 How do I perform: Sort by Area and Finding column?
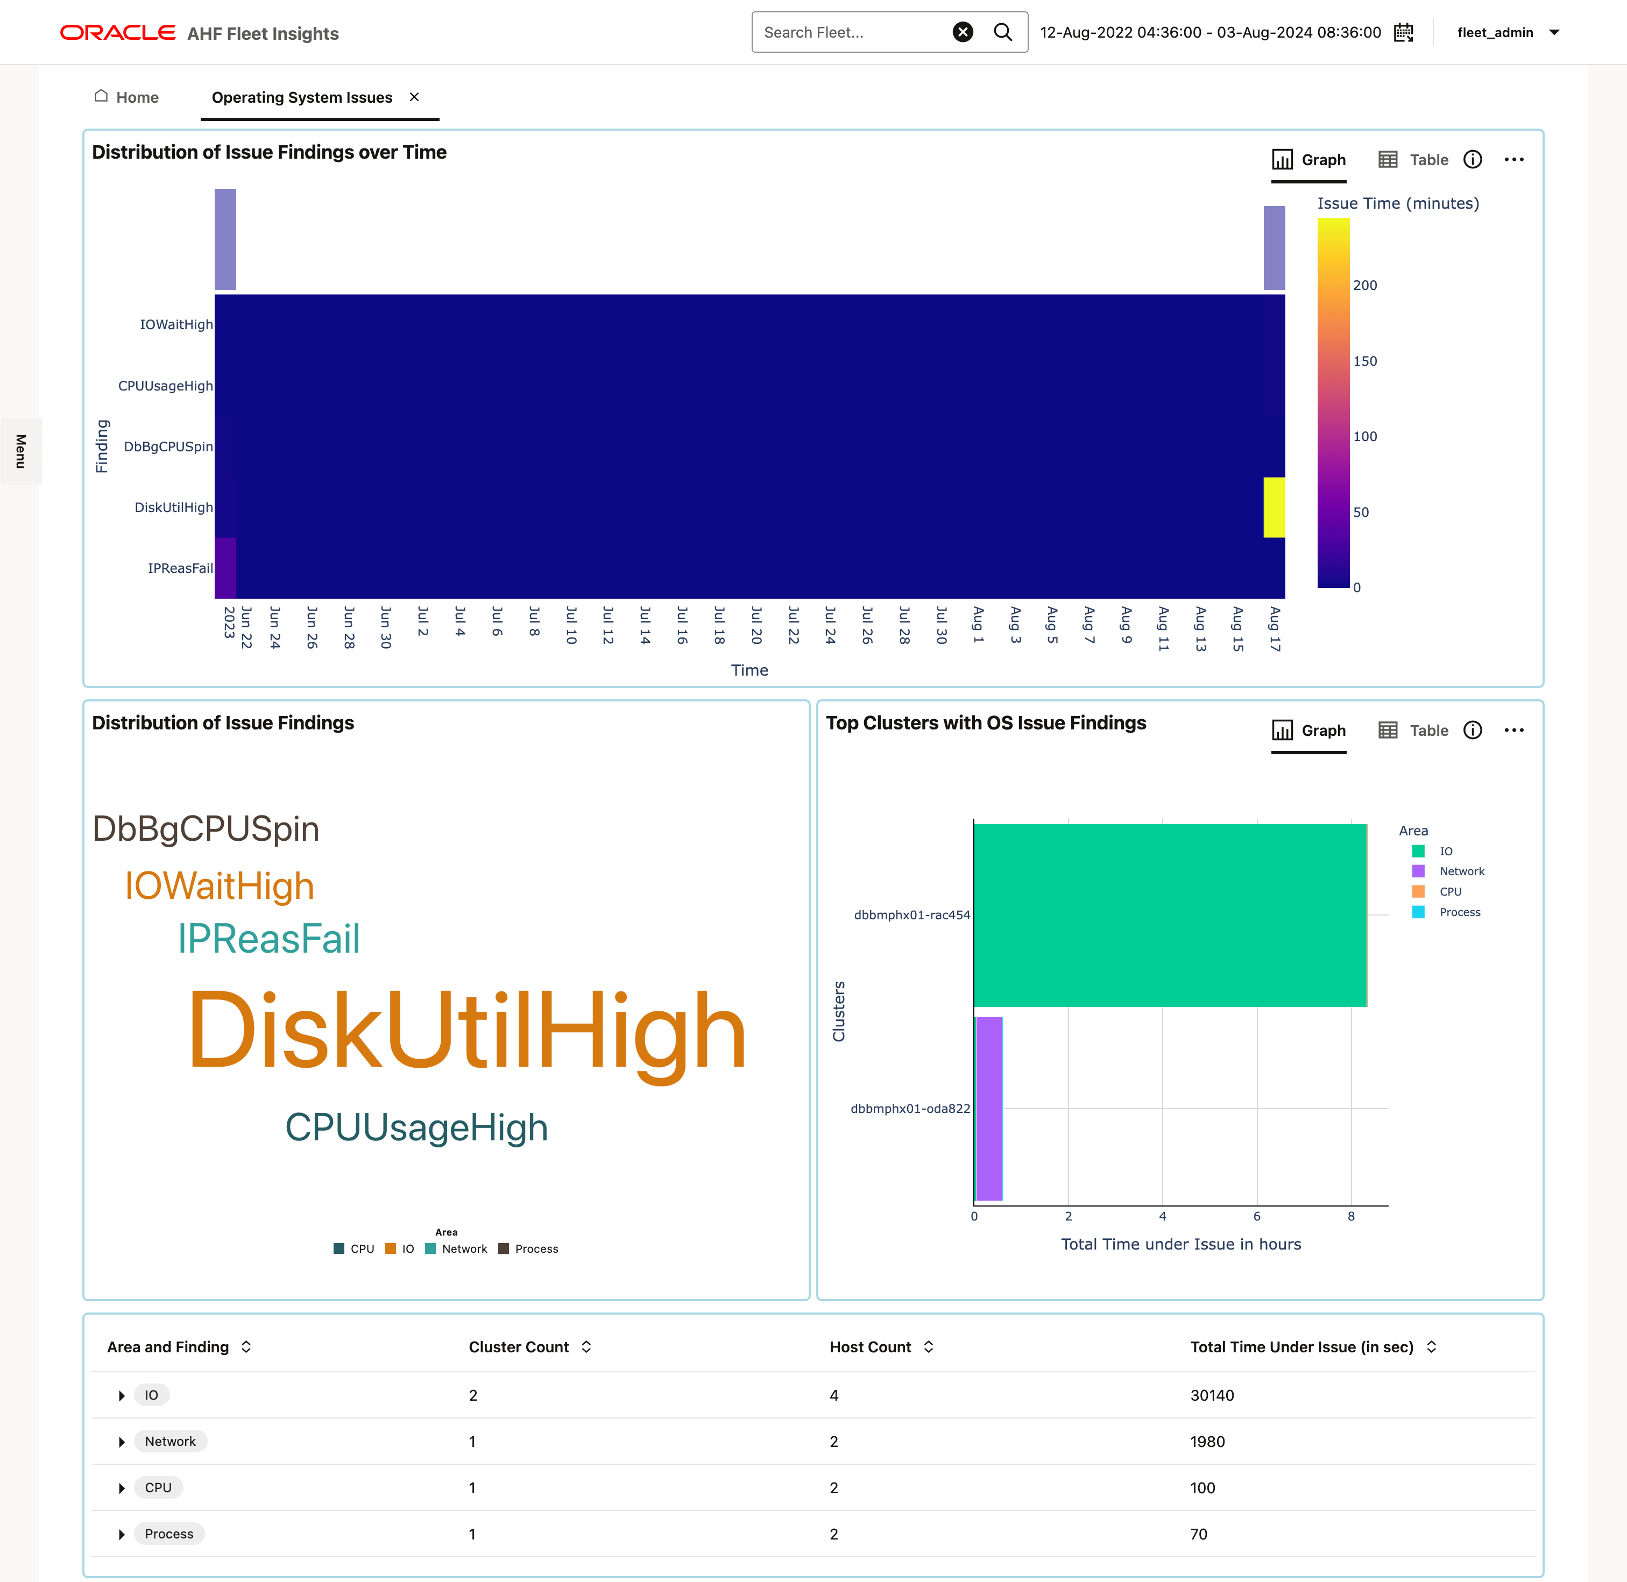179,1347
